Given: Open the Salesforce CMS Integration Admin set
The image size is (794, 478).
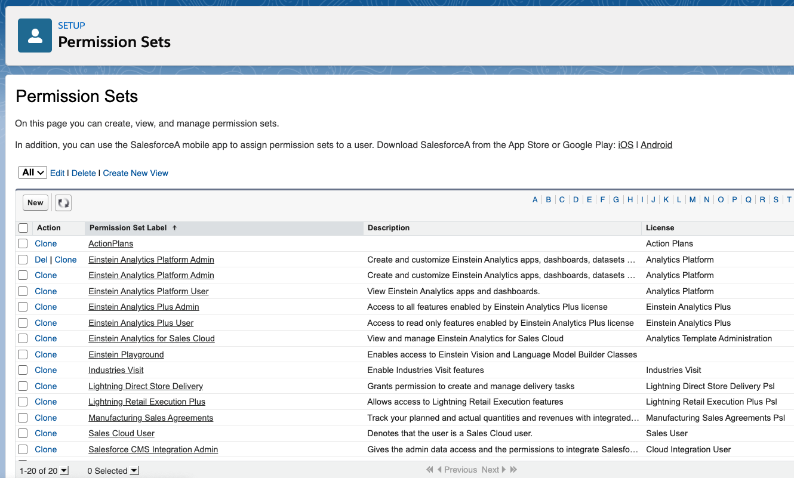Looking at the screenshot, I should pos(153,449).
